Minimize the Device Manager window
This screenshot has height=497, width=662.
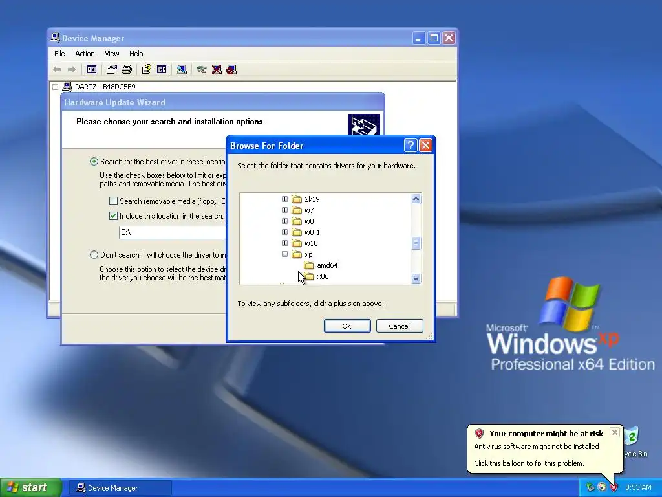point(418,38)
